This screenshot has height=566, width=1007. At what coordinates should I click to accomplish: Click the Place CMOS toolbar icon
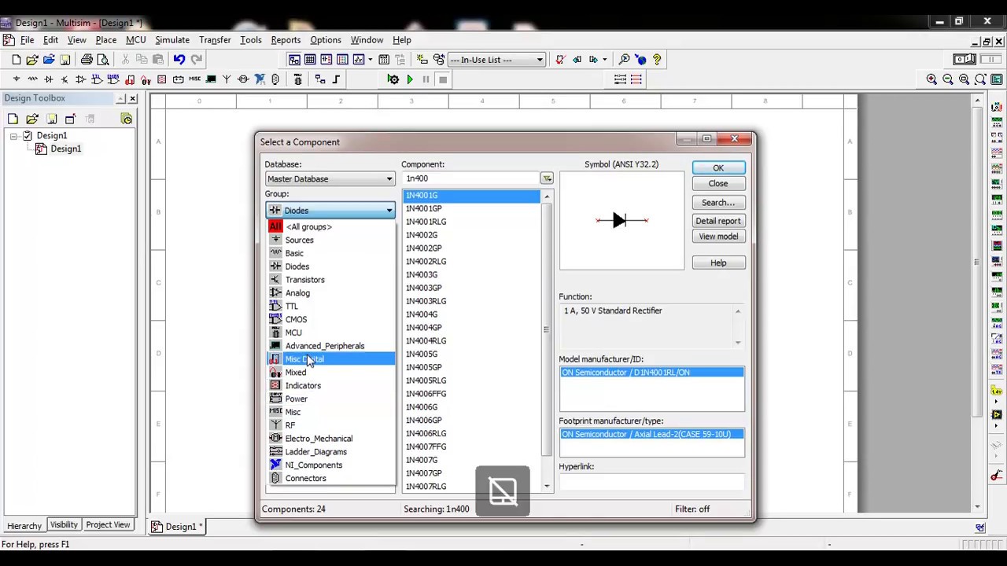(x=113, y=79)
